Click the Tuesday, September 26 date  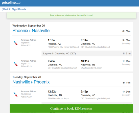[x=27, y=77]
